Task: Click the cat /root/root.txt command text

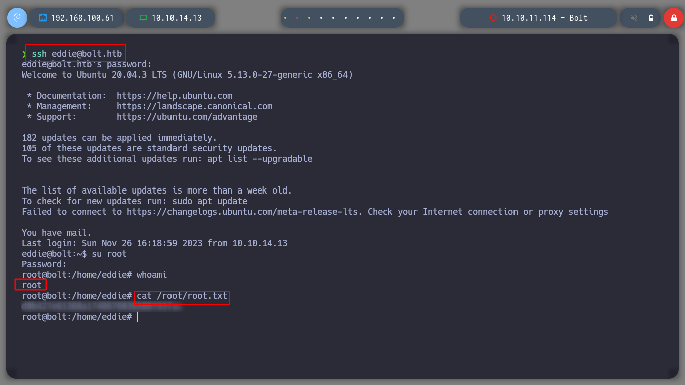Action: pos(182,296)
